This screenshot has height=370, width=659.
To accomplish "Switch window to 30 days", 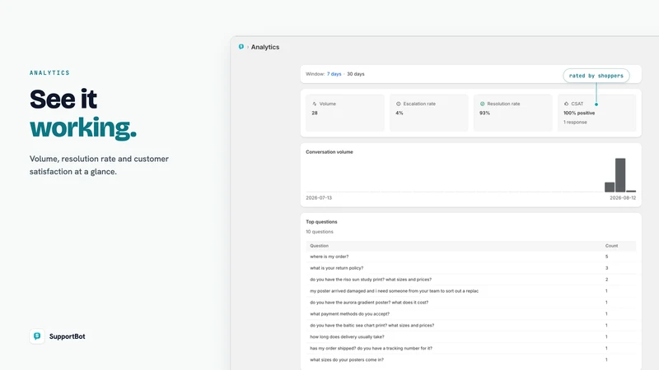I will pos(356,74).
